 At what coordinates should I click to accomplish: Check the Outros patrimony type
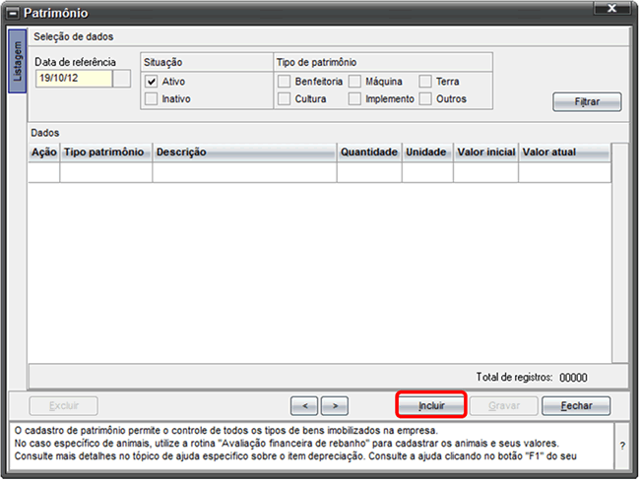425,99
